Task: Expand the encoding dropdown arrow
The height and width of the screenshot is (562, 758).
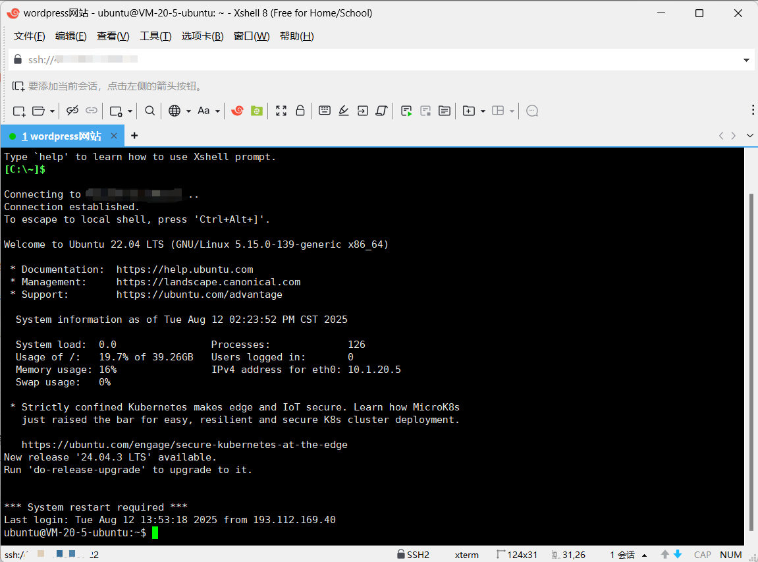Action: click(188, 111)
